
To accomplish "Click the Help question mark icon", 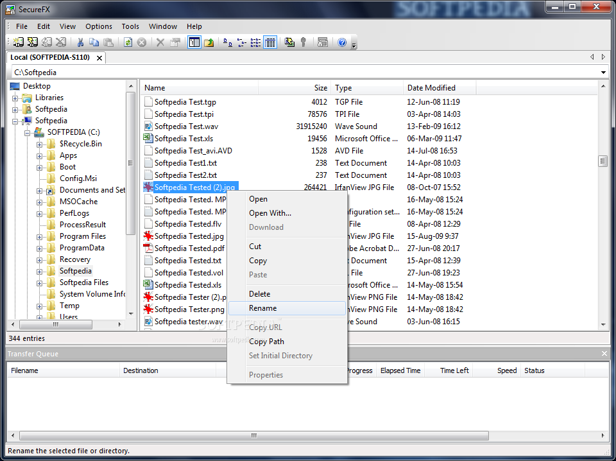I will 342,42.
